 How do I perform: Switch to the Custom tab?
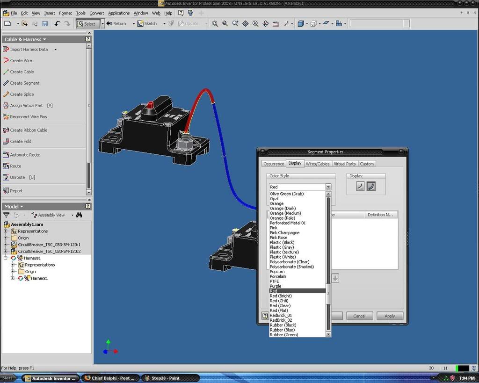[x=367, y=164]
